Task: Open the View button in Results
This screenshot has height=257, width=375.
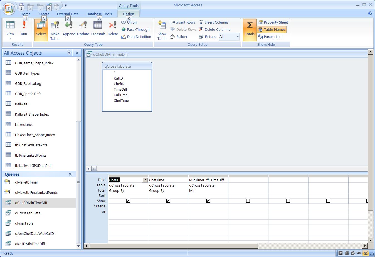Action: [x=10, y=30]
